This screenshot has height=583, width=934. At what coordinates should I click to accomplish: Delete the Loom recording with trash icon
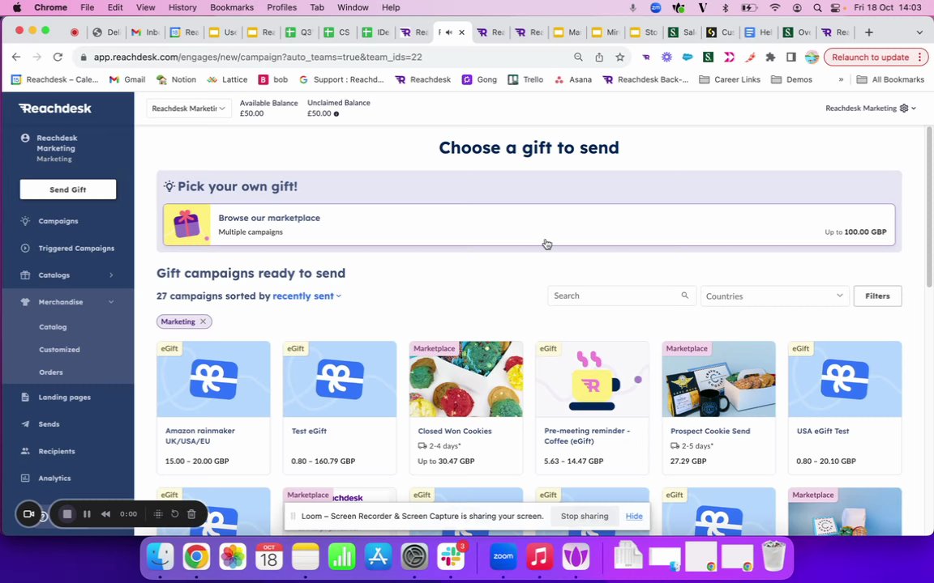pyautogui.click(x=192, y=514)
